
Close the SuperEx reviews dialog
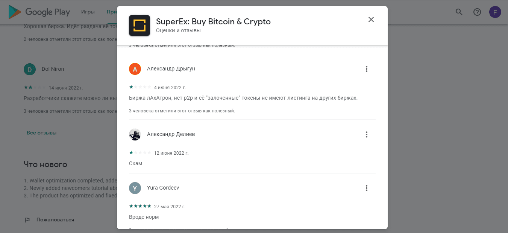tap(371, 20)
